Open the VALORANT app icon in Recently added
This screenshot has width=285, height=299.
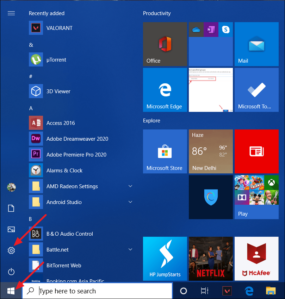36,28
